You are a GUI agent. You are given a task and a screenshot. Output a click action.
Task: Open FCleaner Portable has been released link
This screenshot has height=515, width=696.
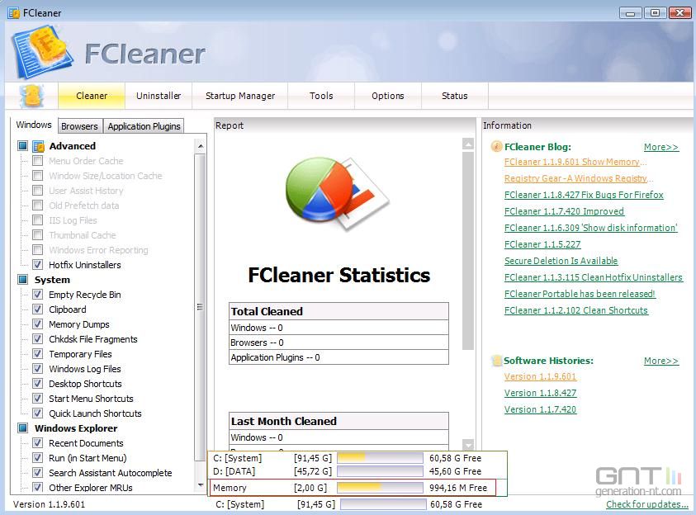click(580, 294)
